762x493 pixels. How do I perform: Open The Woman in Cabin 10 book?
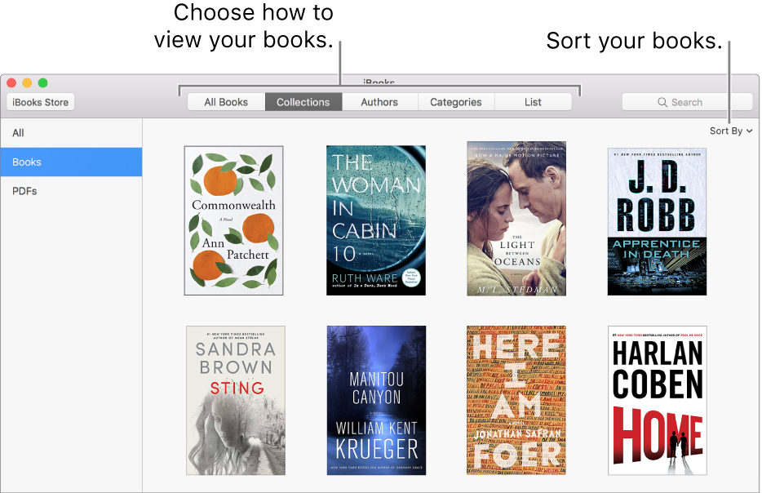[376, 220]
